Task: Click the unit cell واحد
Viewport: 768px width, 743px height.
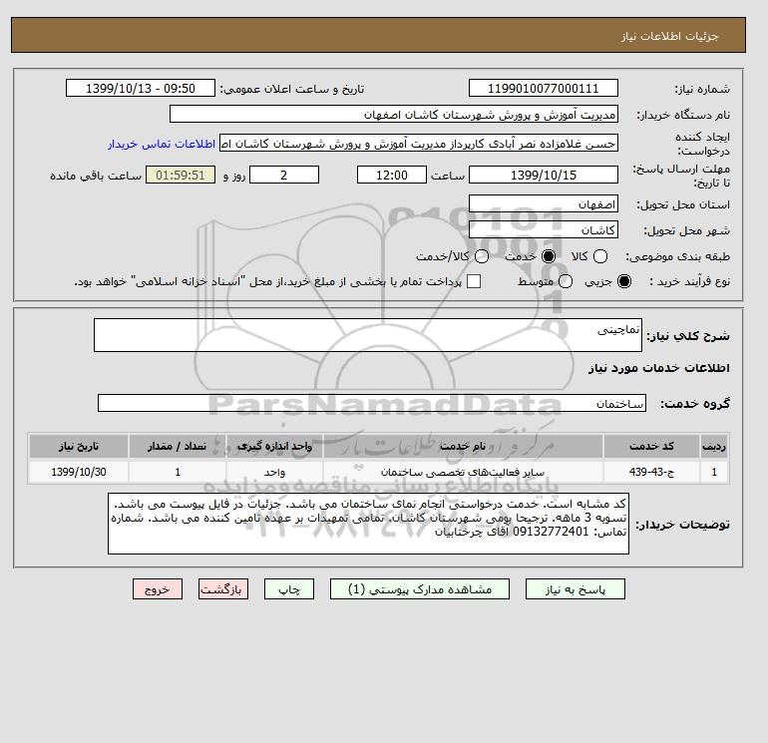Action: tap(274, 472)
